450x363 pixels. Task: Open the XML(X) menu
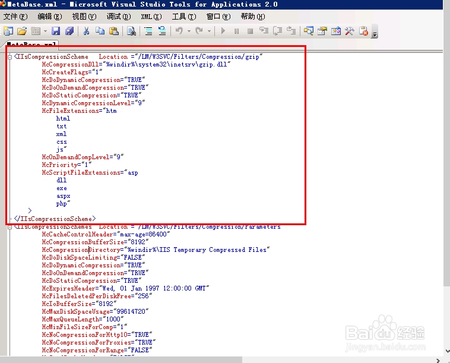pos(151,17)
